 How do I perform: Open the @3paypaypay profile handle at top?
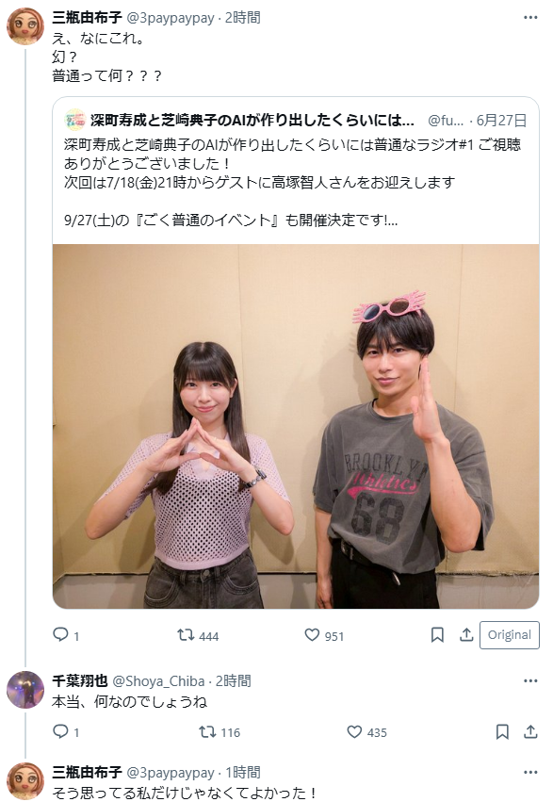(171, 18)
